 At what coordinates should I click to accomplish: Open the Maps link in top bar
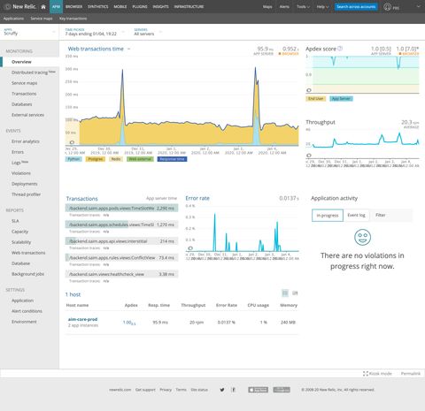click(267, 6)
